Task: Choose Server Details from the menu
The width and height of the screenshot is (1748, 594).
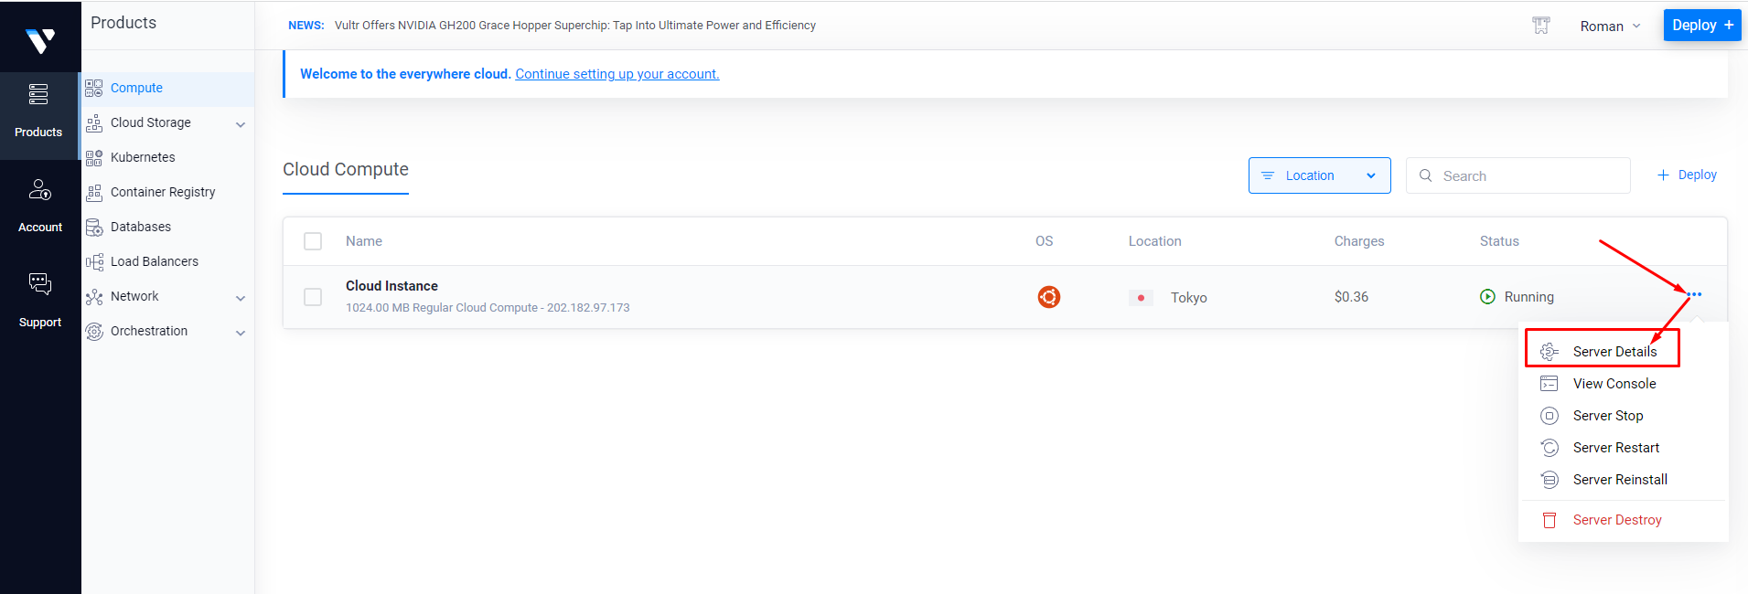Action: [x=1614, y=352]
